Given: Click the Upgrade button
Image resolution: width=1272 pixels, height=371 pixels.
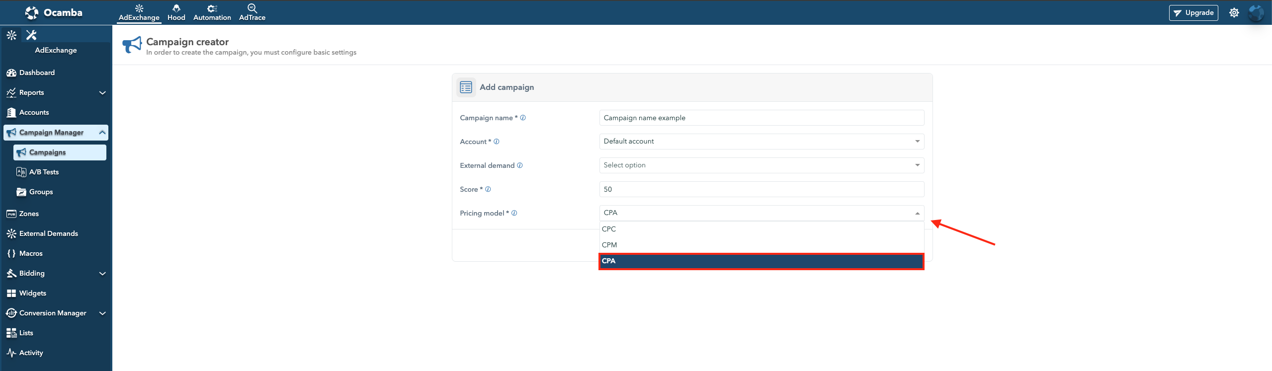Looking at the screenshot, I should click(1193, 13).
